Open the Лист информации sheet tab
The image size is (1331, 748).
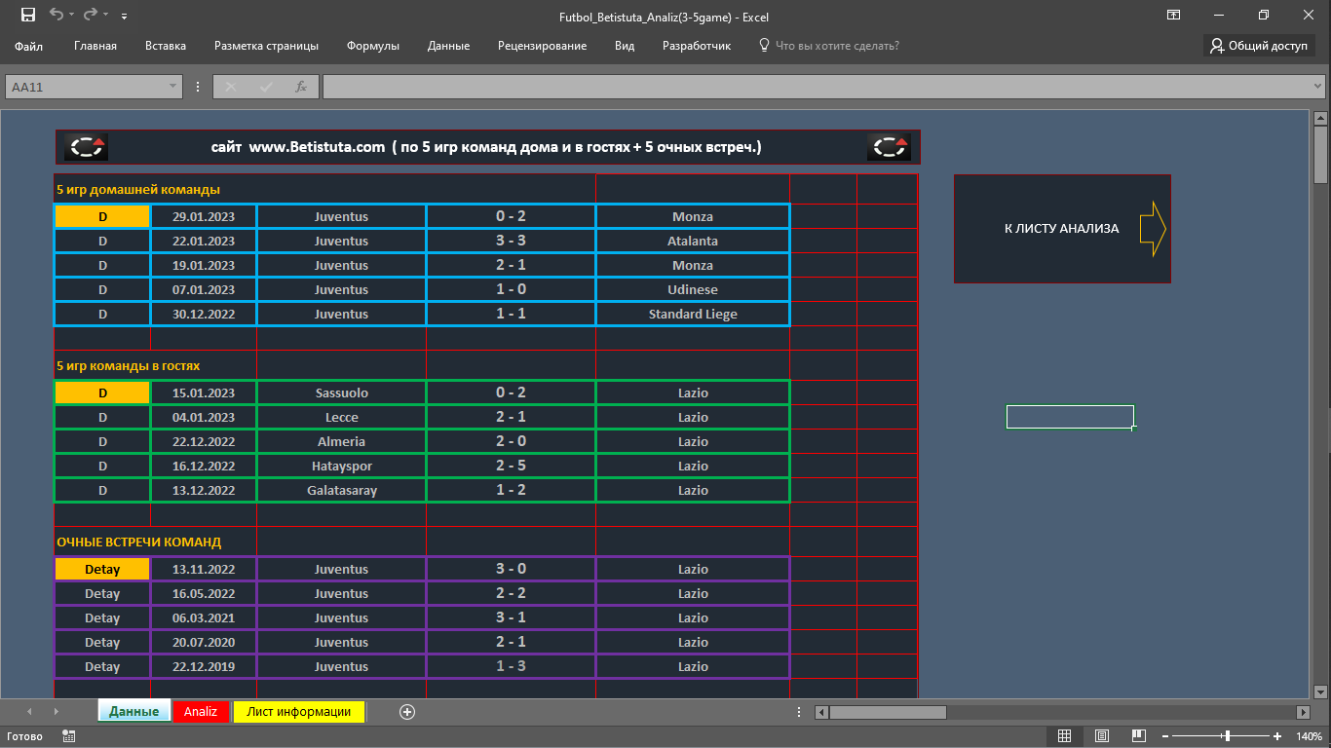coord(298,711)
